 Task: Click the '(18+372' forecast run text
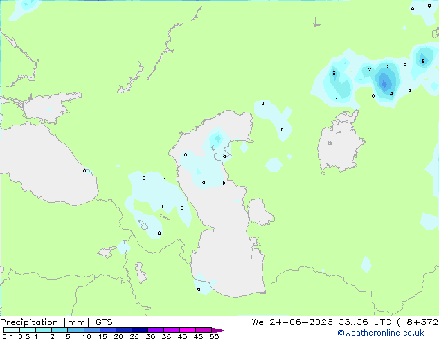click(418, 322)
